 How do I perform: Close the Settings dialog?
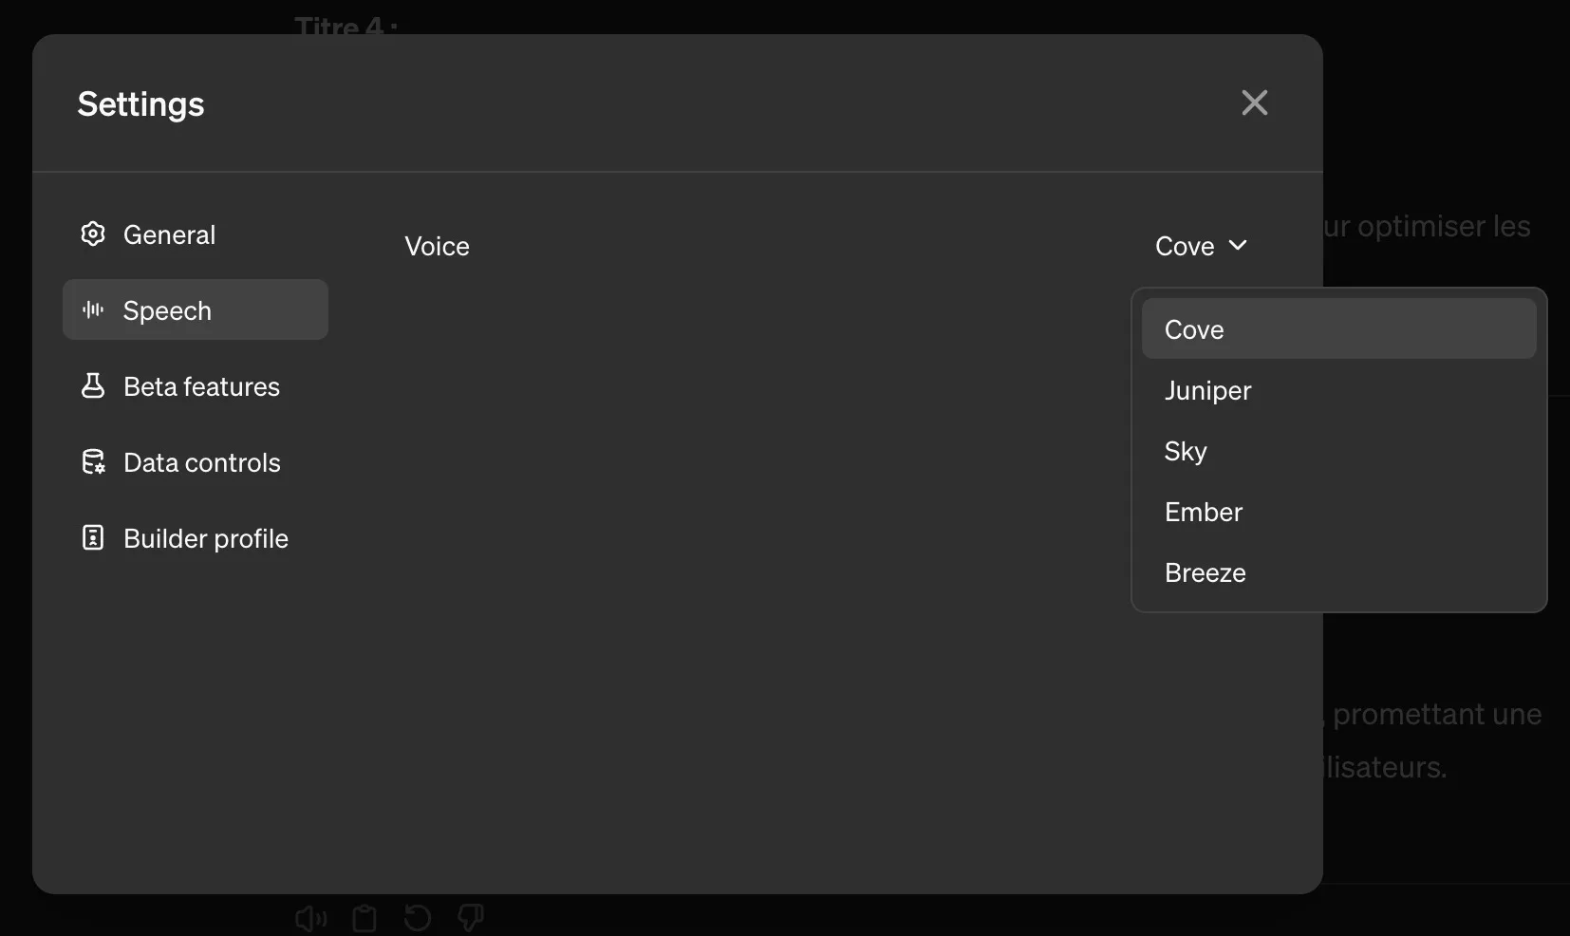[1254, 103]
